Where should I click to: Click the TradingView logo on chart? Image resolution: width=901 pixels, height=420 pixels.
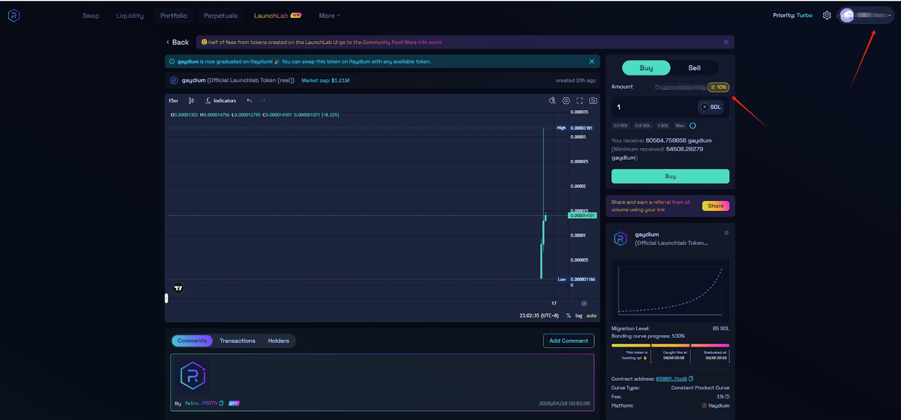coord(178,288)
